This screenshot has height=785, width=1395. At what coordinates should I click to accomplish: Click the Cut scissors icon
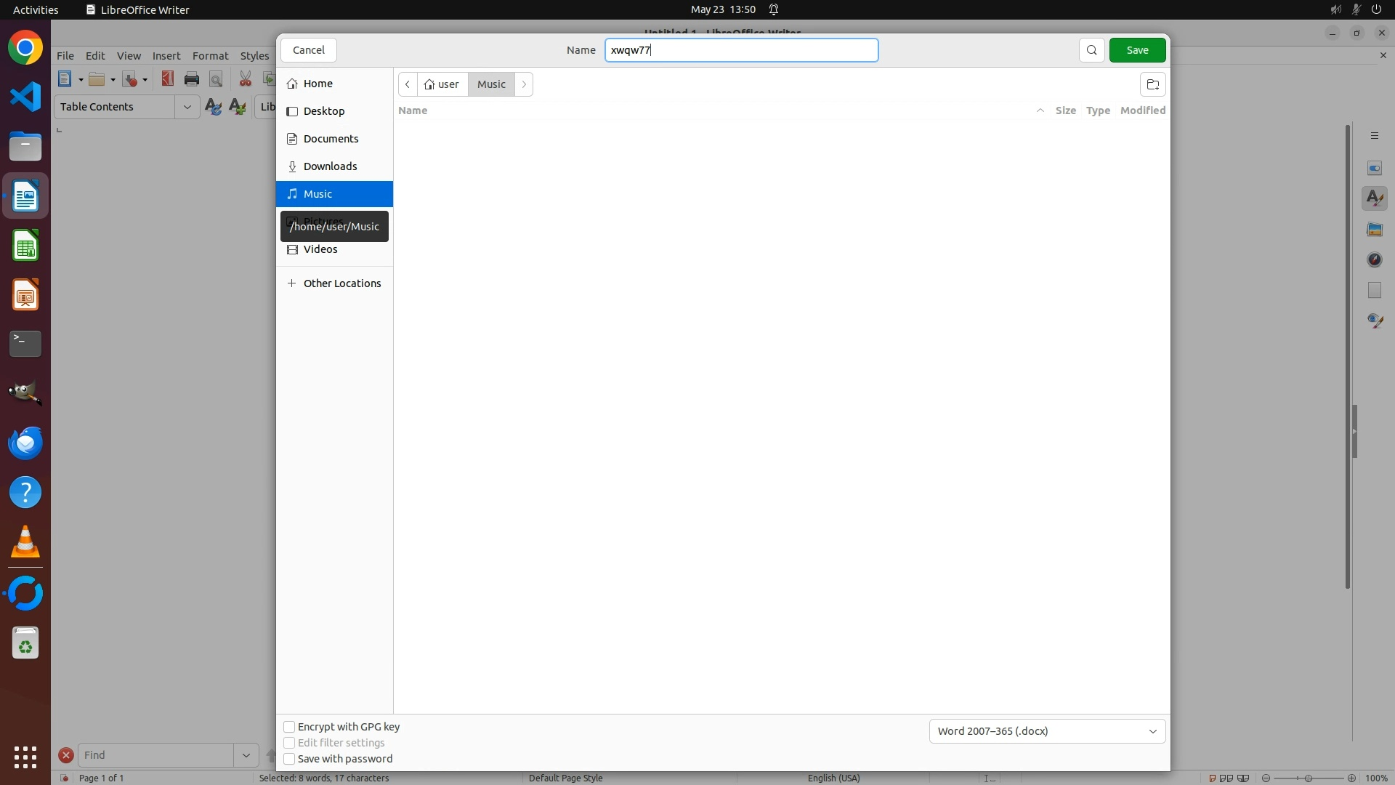pos(246,79)
